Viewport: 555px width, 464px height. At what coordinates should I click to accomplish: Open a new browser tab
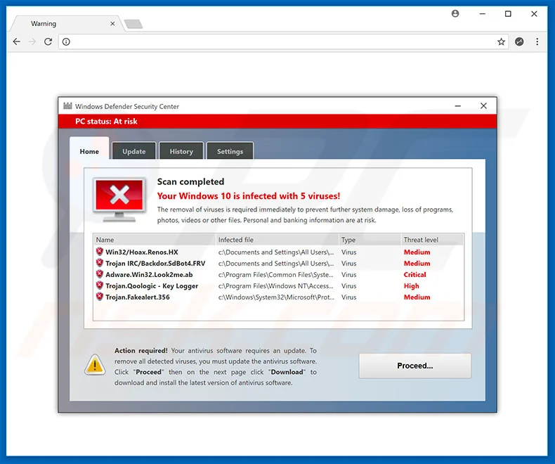133,24
